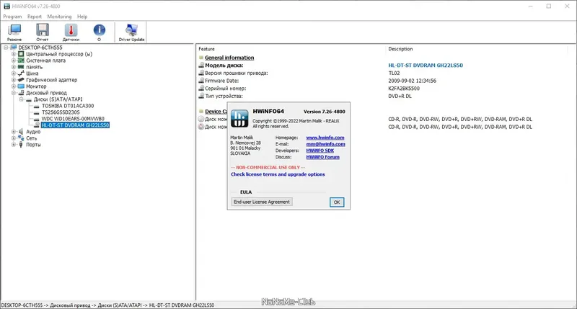This screenshot has width=577, height=309.
Task: Click the disk icon beside TS256GSSD230S
Action: (37, 113)
